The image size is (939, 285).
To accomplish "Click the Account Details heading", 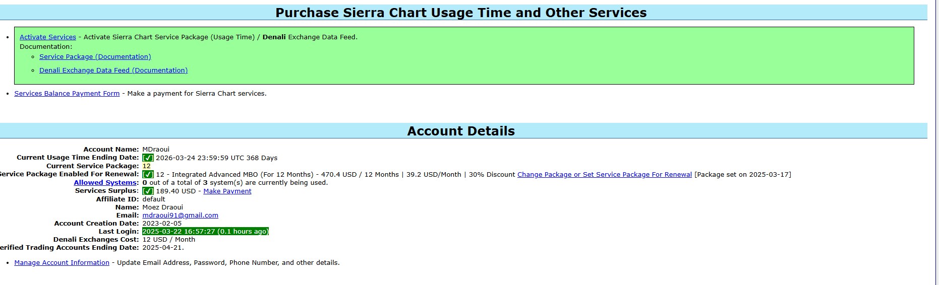I will (460, 131).
